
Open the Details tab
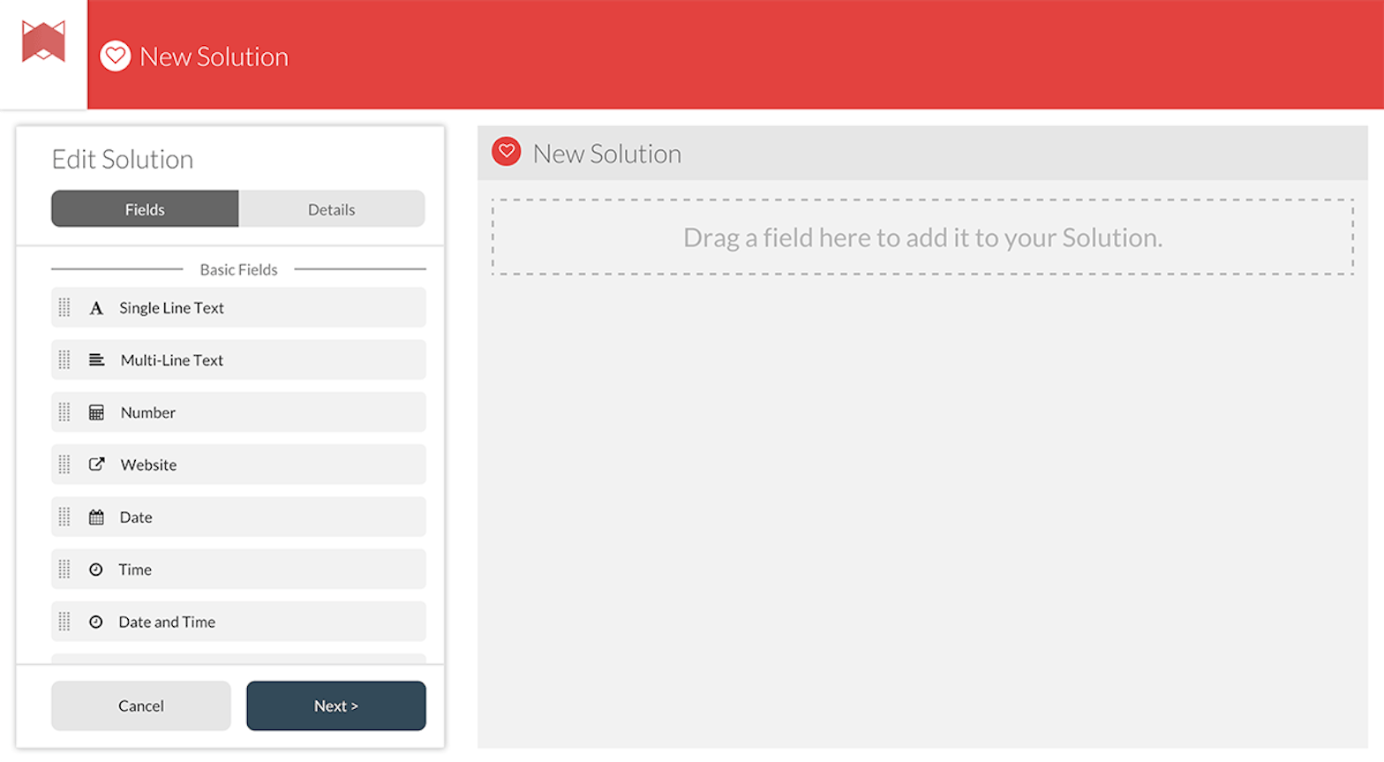click(331, 209)
